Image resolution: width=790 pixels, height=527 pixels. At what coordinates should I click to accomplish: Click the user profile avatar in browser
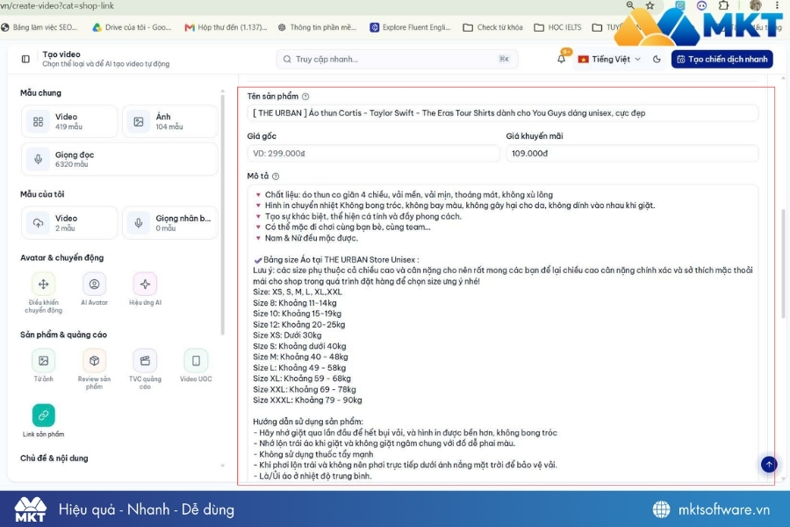pyautogui.click(x=755, y=5)
